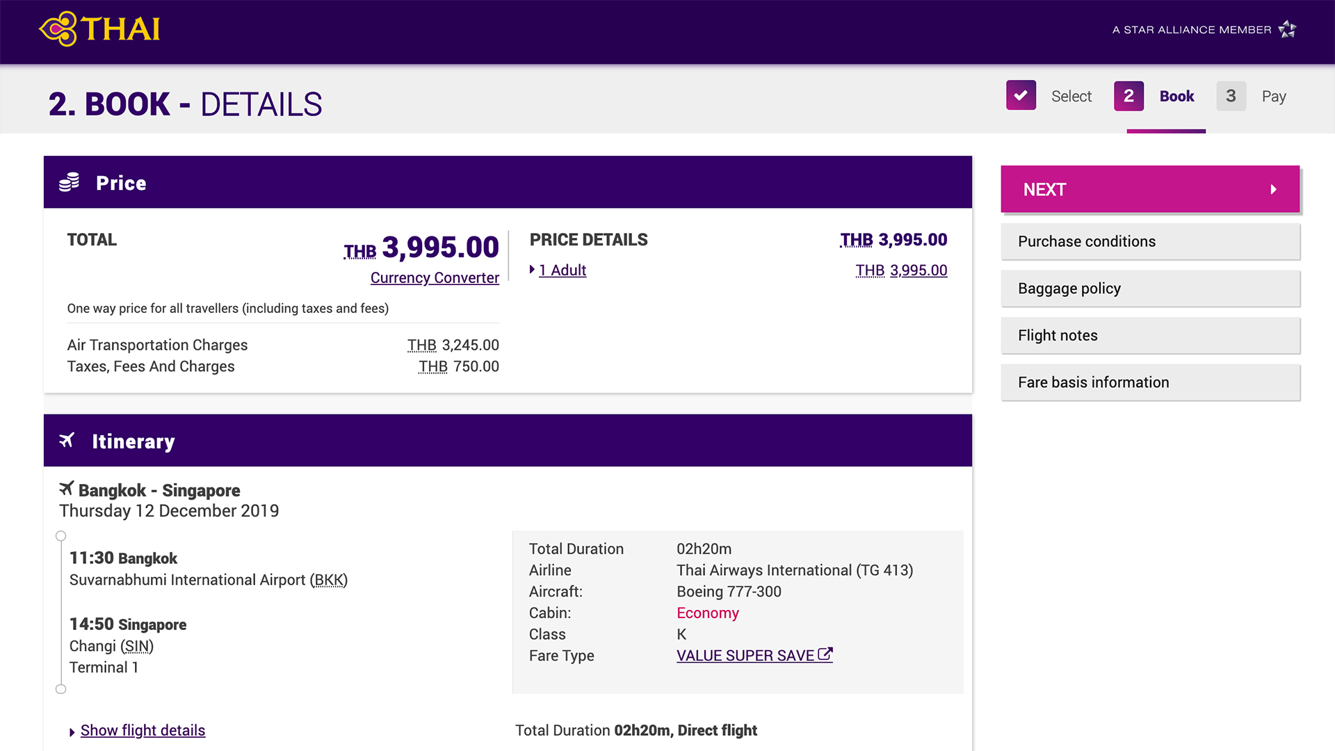Click the 2. BOOK - DETAILS page heading
The width and height of the screenshot is (1335, 751).
[x=185, y=104]
